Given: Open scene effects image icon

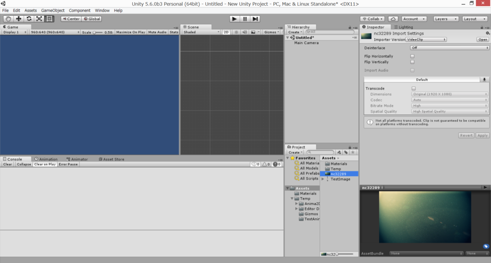Looking at the screenshot, I should click(253, 32).
